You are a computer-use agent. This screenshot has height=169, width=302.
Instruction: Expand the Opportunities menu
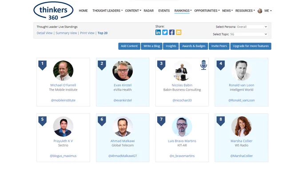[x=207, y=11]
